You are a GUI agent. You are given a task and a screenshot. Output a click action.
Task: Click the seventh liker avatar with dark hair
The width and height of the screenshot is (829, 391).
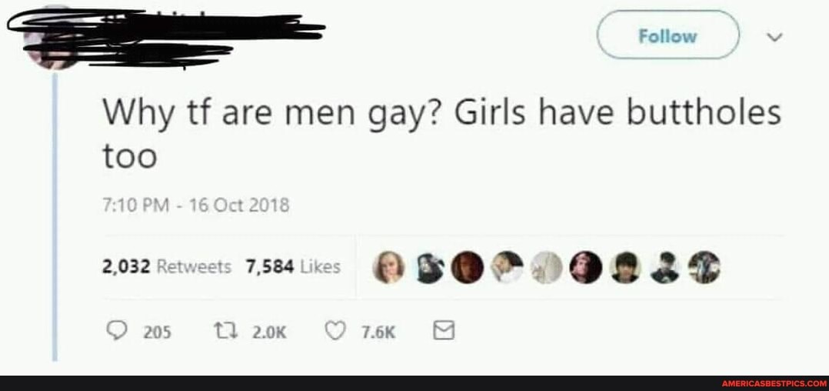pos(625,267)
